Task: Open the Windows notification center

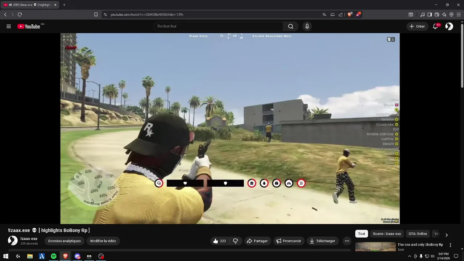Action: 456,256
